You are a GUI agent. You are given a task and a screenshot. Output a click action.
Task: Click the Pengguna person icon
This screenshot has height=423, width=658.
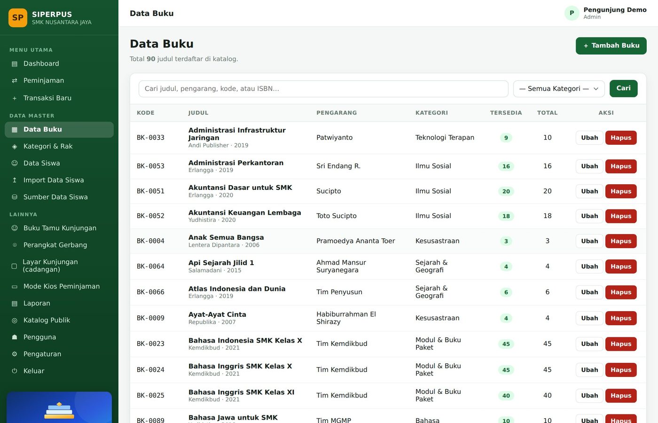coord(15,337)
